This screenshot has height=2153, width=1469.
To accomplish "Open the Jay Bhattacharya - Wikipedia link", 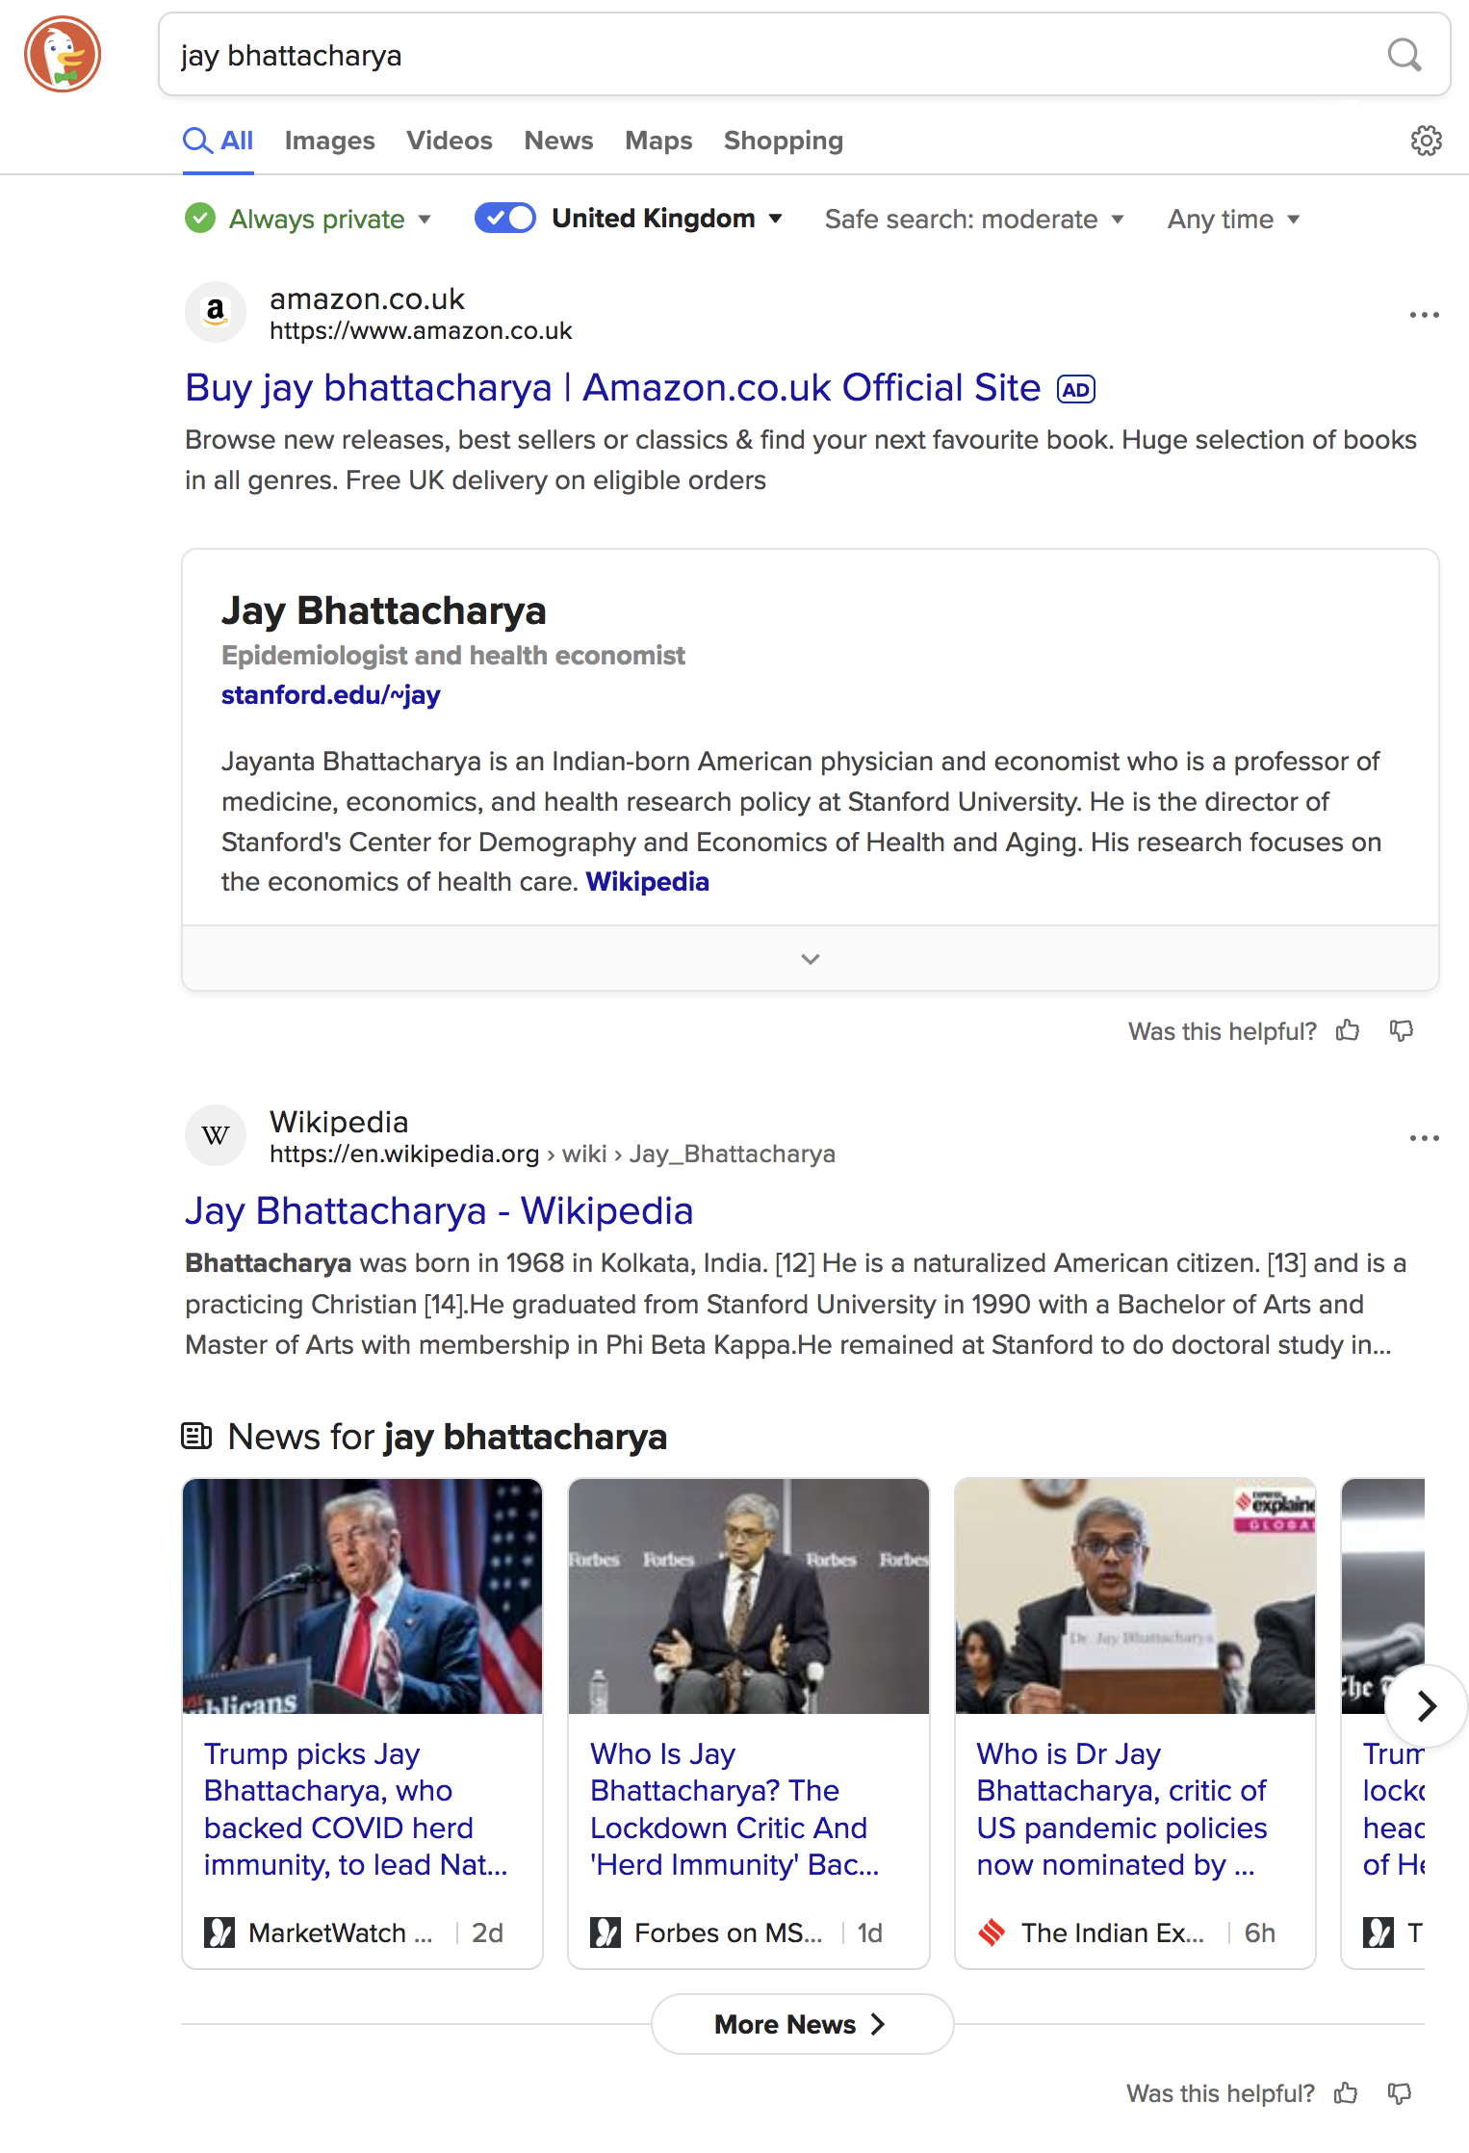I will (439, 1211).
